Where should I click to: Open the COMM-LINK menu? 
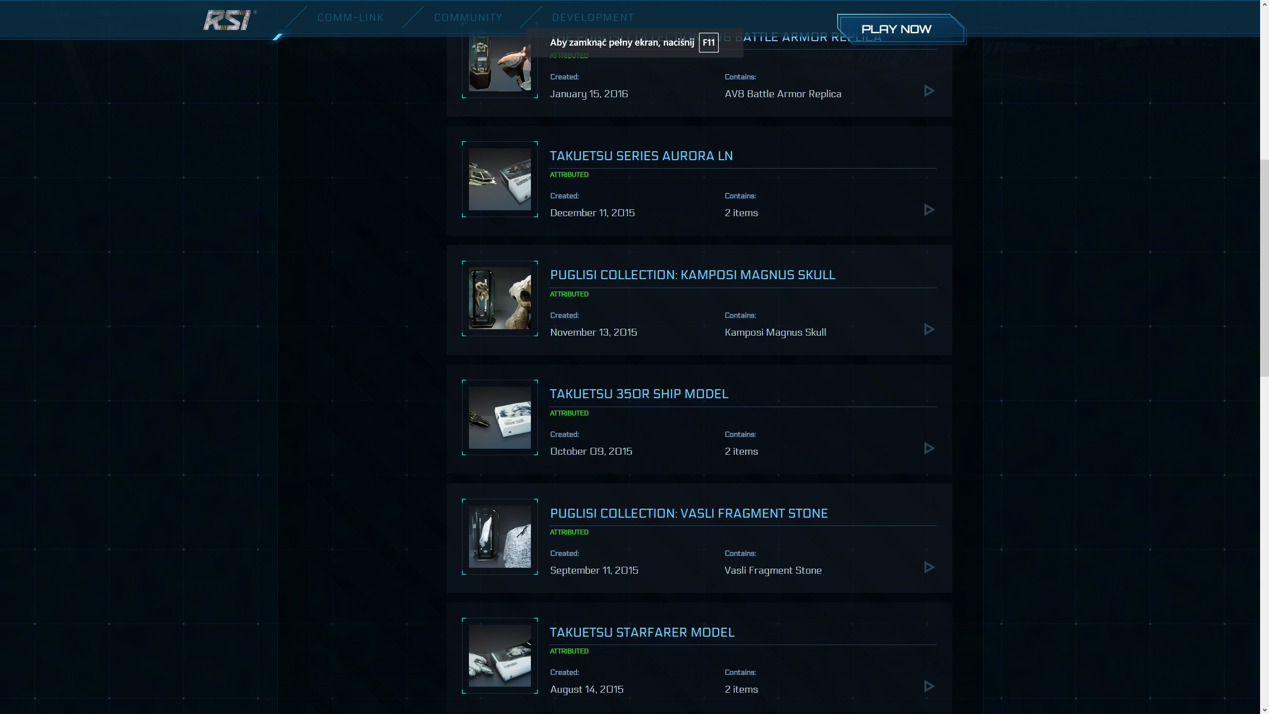click(x=350, y=17)
